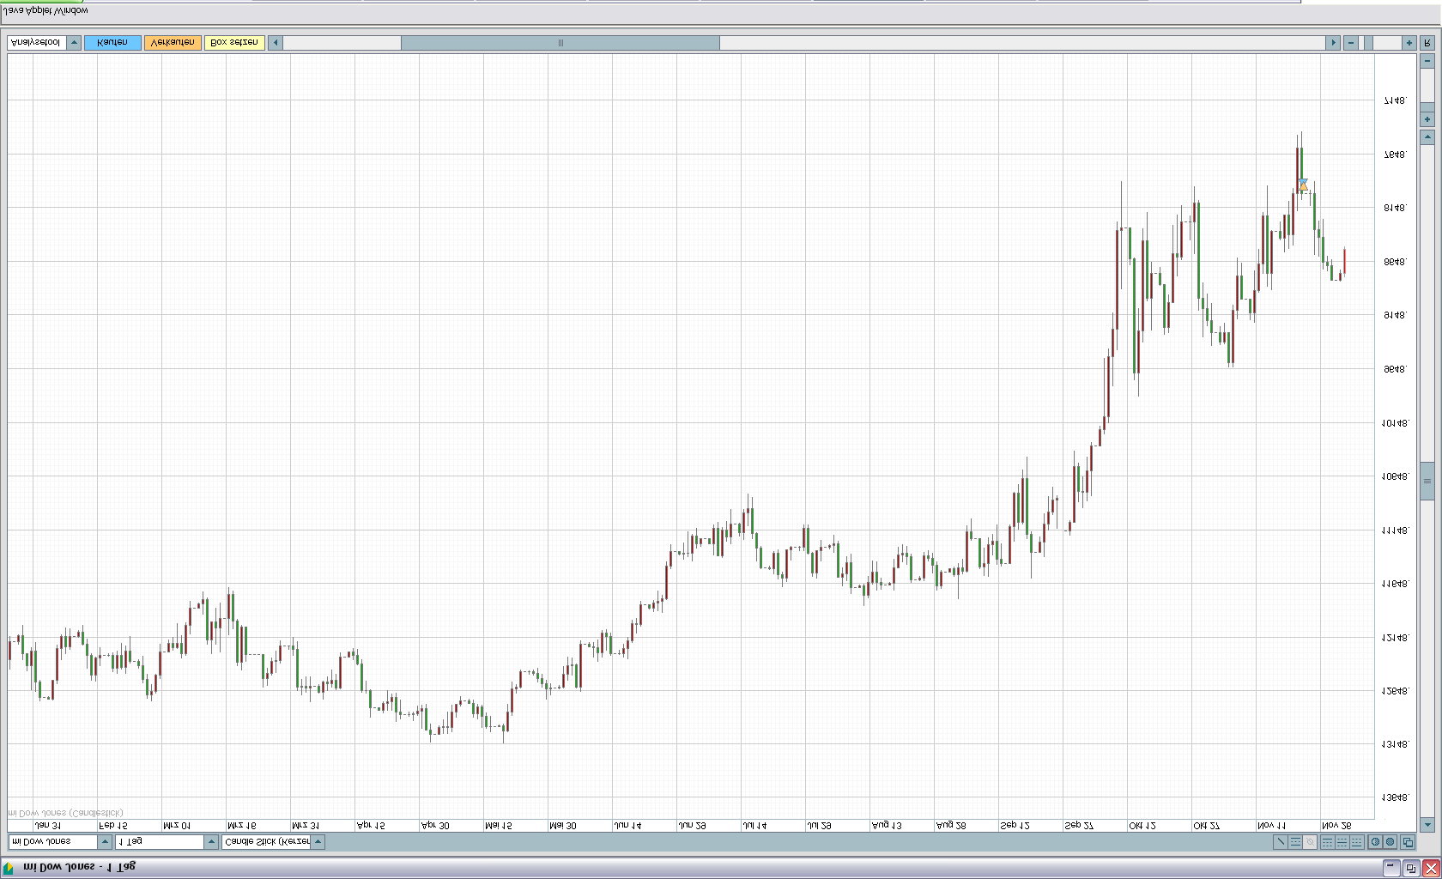The width and height of the screenshot is (1442, 879).
Task: Click the overlapping windows icon in chart toolbar
Action: 1407,842
